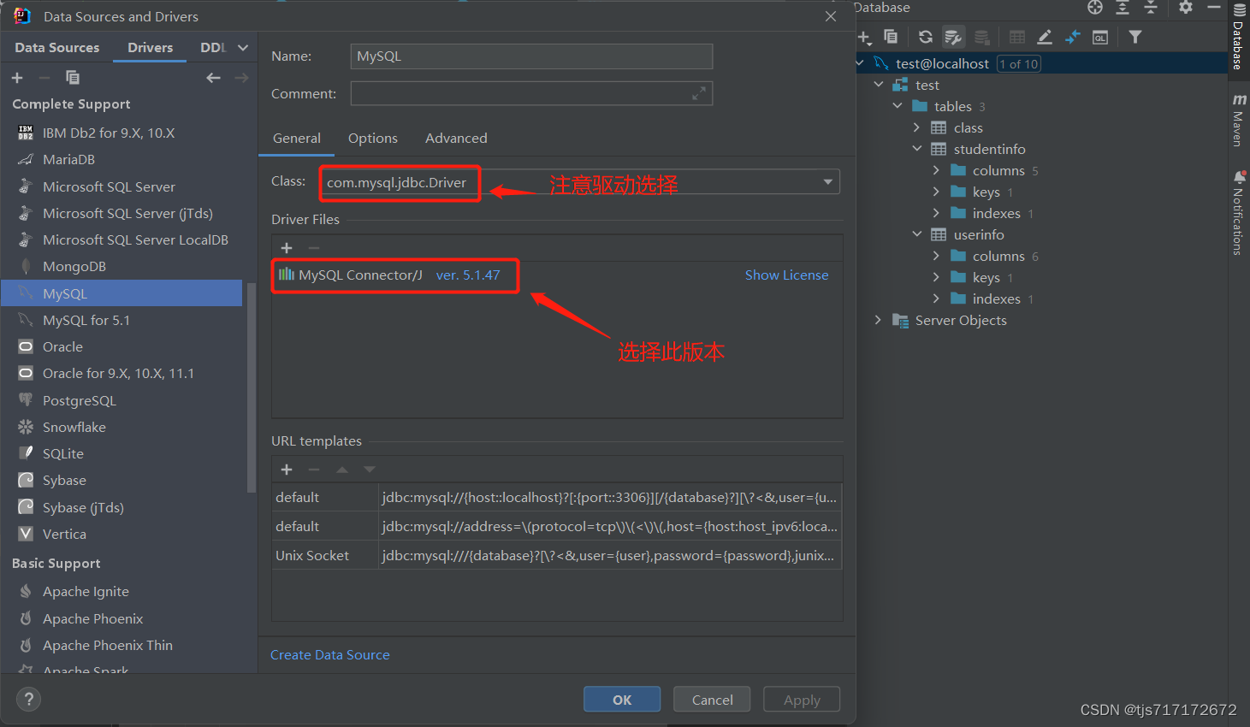
Task: Click the Edit Source pencil icon
Action: tap(1045, 37)
